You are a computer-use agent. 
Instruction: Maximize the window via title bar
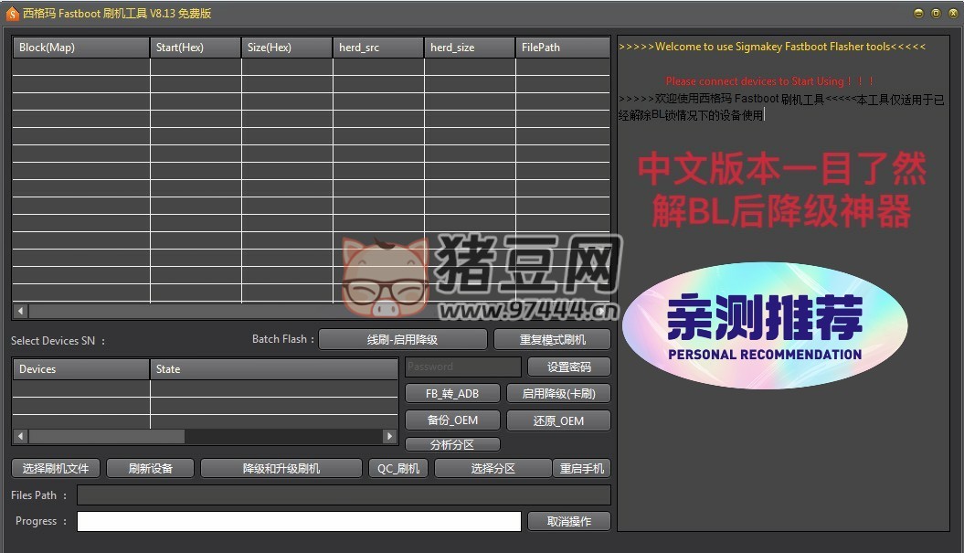(936, 13)
